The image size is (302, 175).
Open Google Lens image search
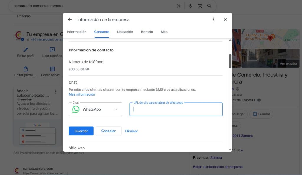pyautogui.click(x=200, y=6)
